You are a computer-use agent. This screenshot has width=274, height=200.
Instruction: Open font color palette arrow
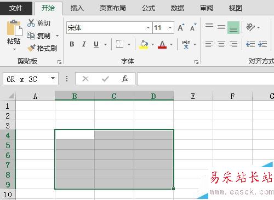tap(171, 44)
